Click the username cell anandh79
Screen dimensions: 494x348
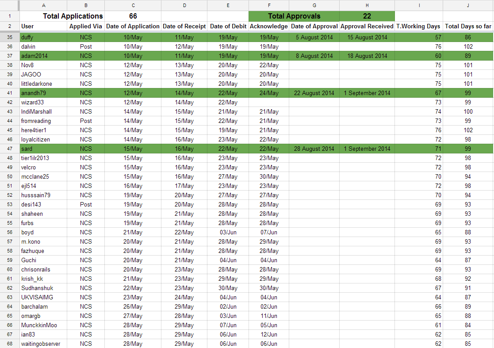43,93
